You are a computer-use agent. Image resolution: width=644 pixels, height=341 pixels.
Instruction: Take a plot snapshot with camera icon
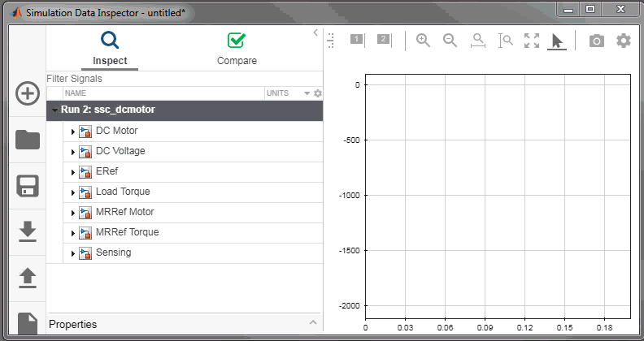coord(597,41)
